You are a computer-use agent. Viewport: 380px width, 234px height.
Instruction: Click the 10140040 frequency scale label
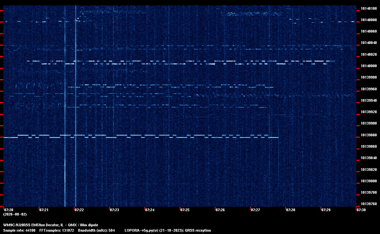point(369,43)
